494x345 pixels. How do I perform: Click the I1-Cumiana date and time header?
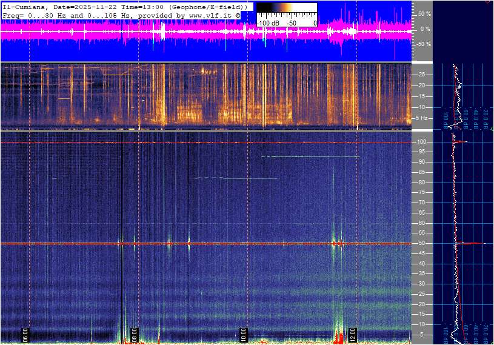tap(124, 6)
